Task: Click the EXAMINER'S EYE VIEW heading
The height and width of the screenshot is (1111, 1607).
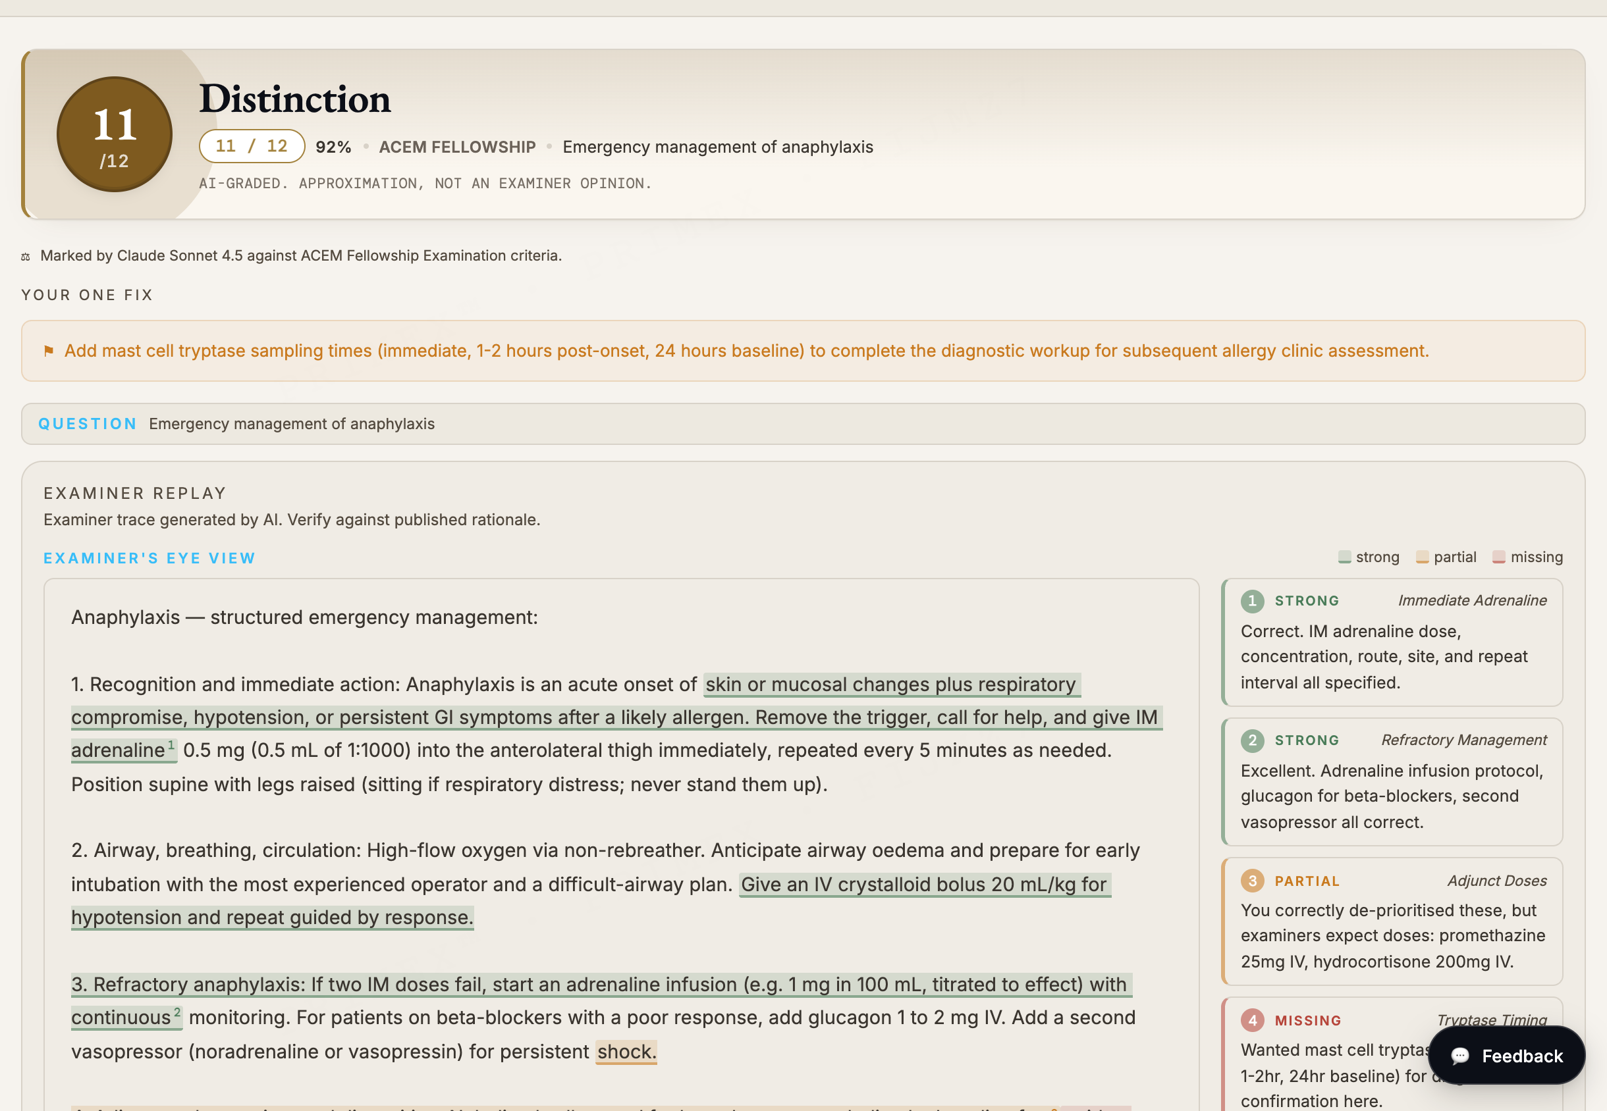Action: pos(150,558)
